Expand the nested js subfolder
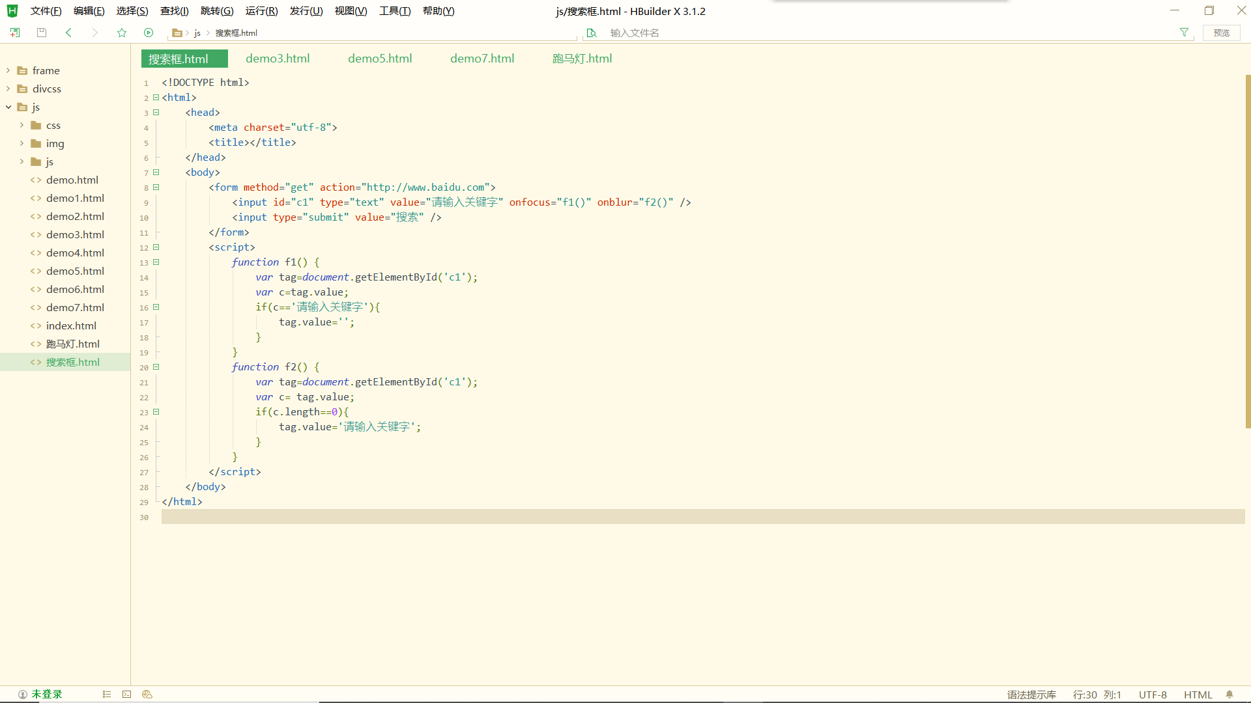The width and height of the screenshot is (1251, 703). [22, 161]
